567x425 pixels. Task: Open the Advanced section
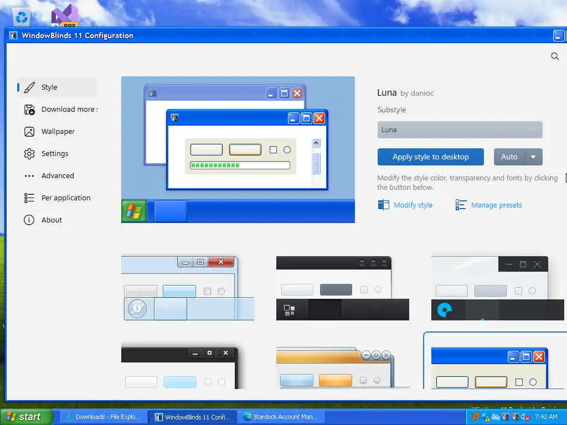(x=58, y=175)
